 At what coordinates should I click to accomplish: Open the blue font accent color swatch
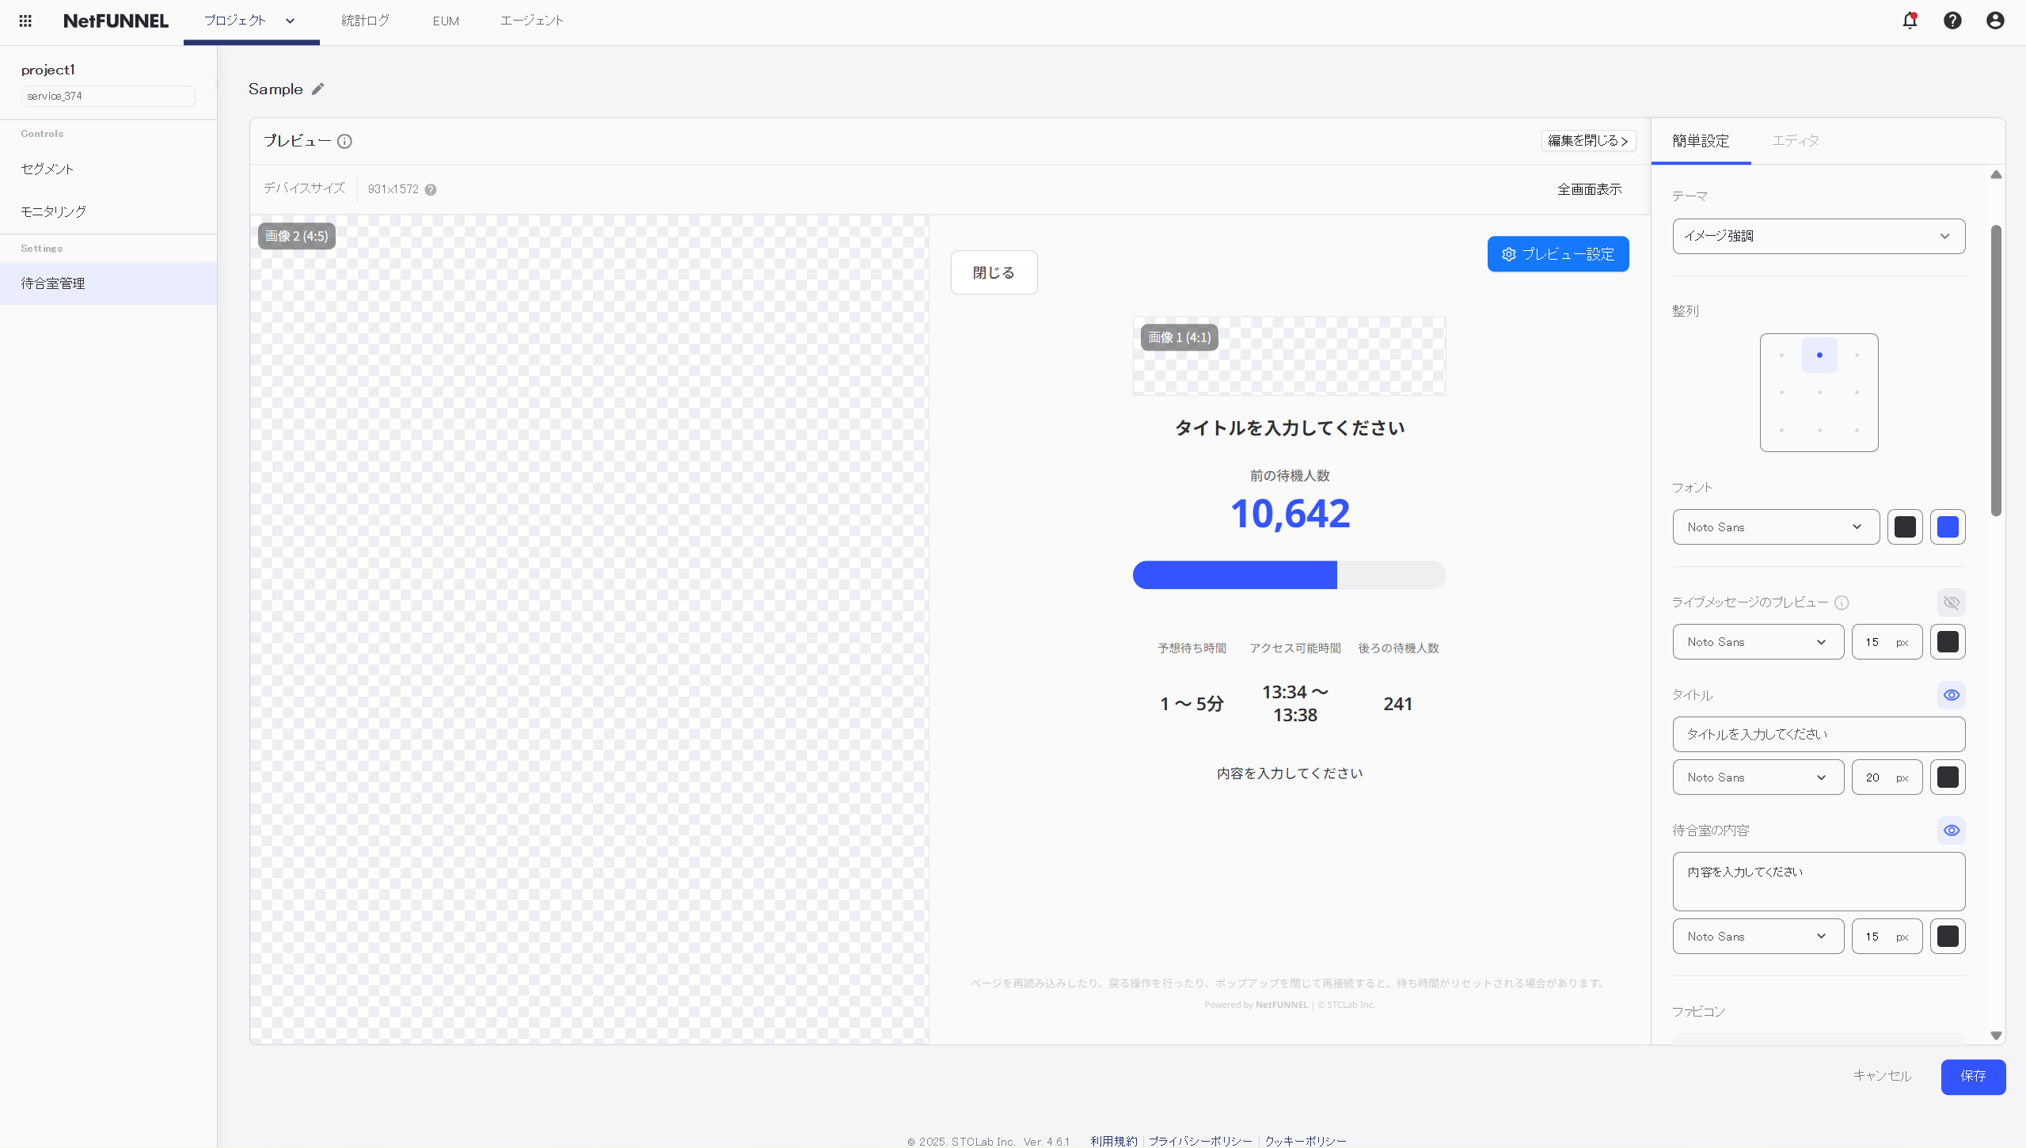pyautogui.click(x=1948, y=527)
